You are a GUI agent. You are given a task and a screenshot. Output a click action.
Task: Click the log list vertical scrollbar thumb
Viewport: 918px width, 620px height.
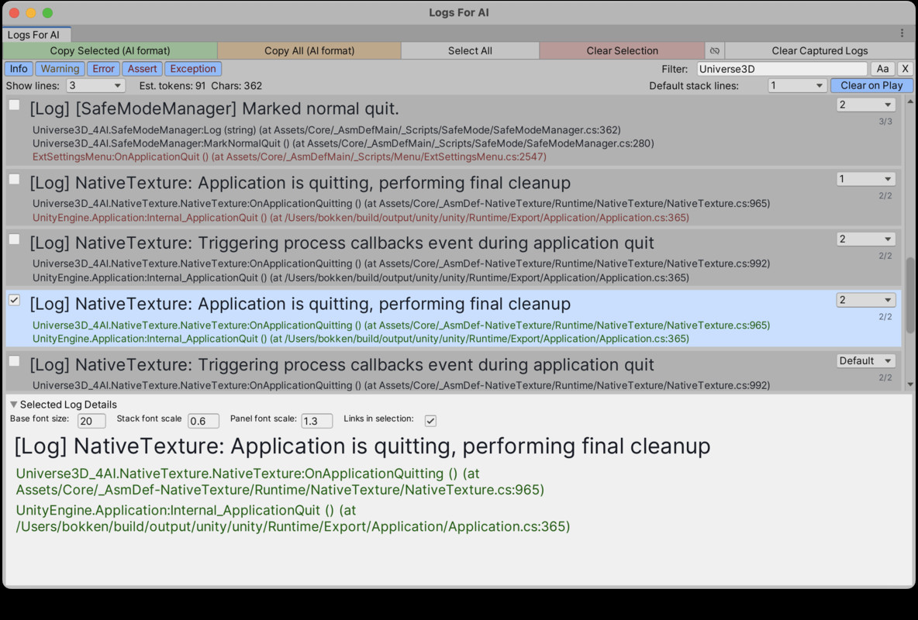[909, 295]
